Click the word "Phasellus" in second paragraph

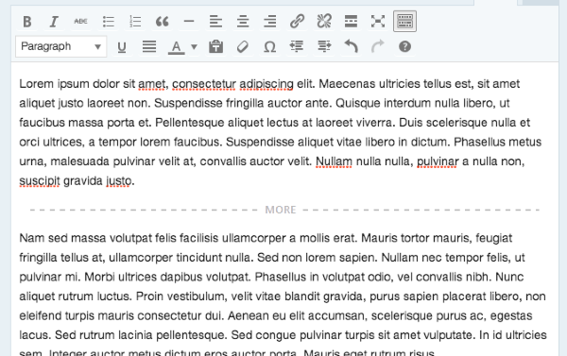click(x=281, y=277)
